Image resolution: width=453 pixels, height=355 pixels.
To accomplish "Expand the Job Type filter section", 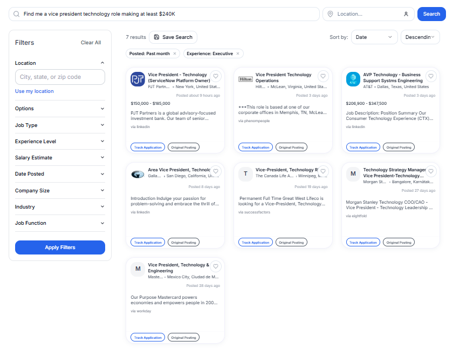I will (x=60, y=125).
